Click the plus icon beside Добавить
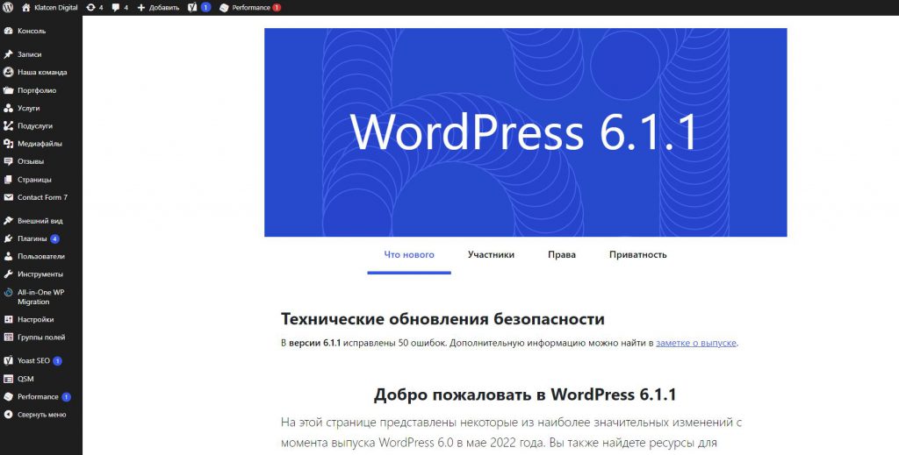899x455 pixels. (x=141, y=7)
